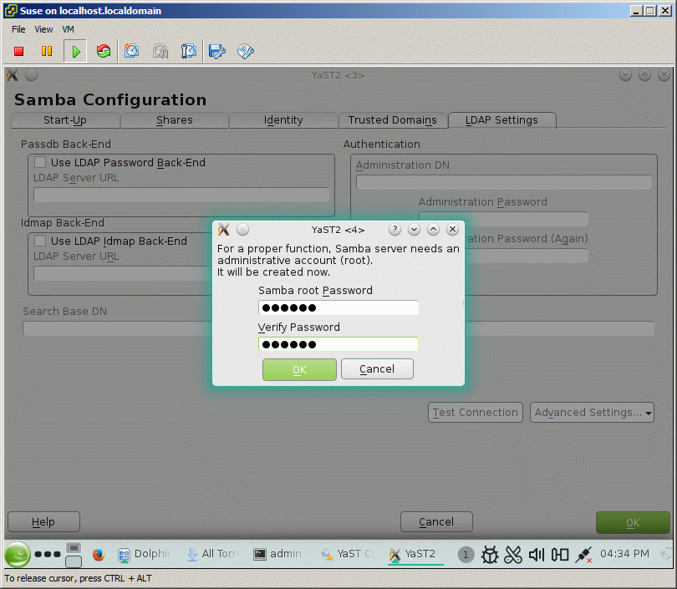Click the Verify Password field
The height and width of the screenshot is (589, 677).
pos(338,344)
